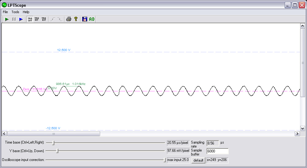This screenshot has height=168, width=307.
Task: Click the vertical scrollbar thumb
Action: pyautogui.click(x=302, y=63)
